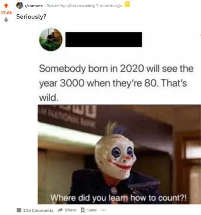Click the yellow archived box icon
The image size is (201, 215).
click(x=127, y=4)
